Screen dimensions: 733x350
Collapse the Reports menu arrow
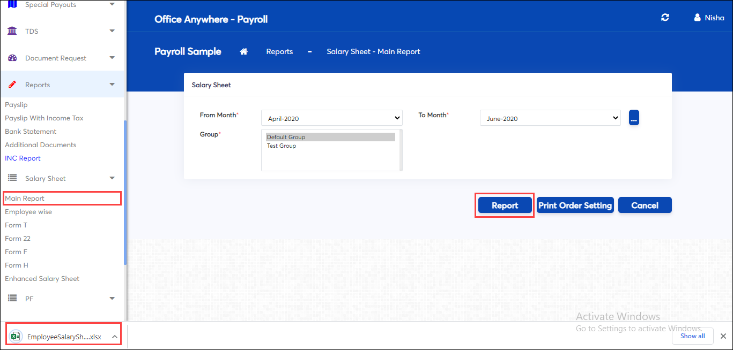pos(112,85)
